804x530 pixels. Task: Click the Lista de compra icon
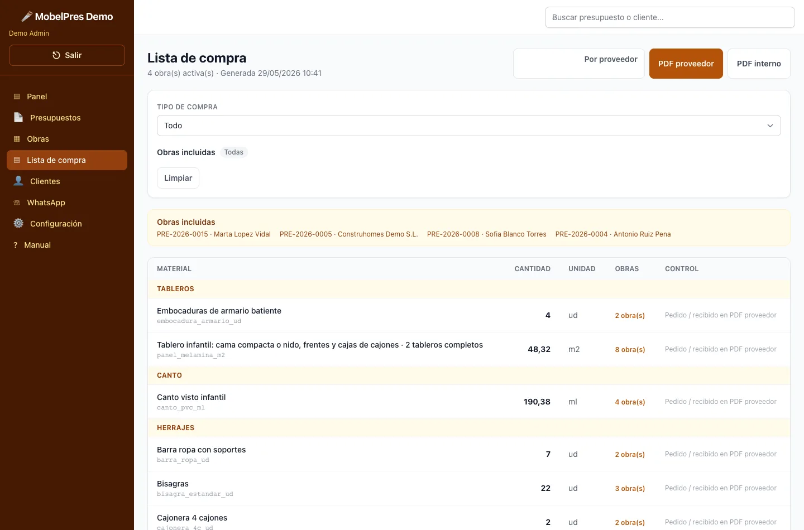tap(17, 160)
